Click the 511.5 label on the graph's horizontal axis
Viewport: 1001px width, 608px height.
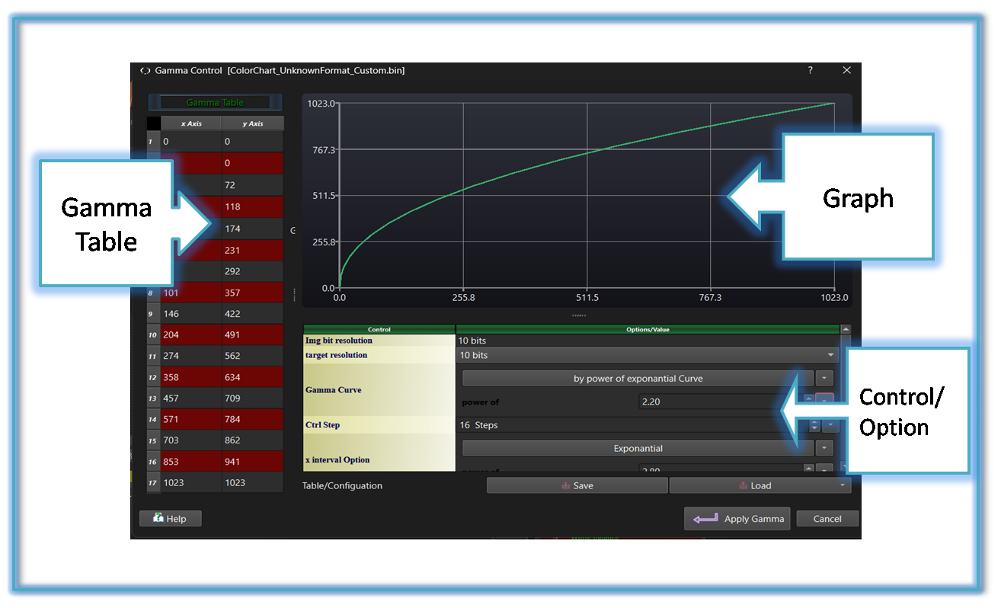(x=587, y=298)
